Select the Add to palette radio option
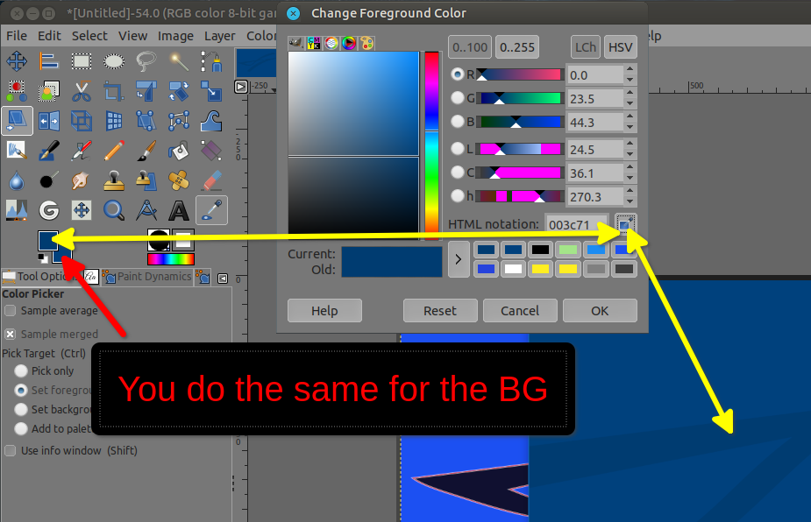 [x=21, y=428]
